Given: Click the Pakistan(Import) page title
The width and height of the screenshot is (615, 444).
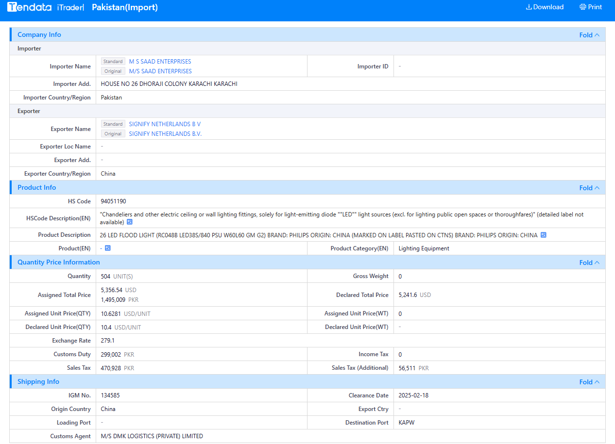Looking at the screenshot, I should [x=125, y=7].
